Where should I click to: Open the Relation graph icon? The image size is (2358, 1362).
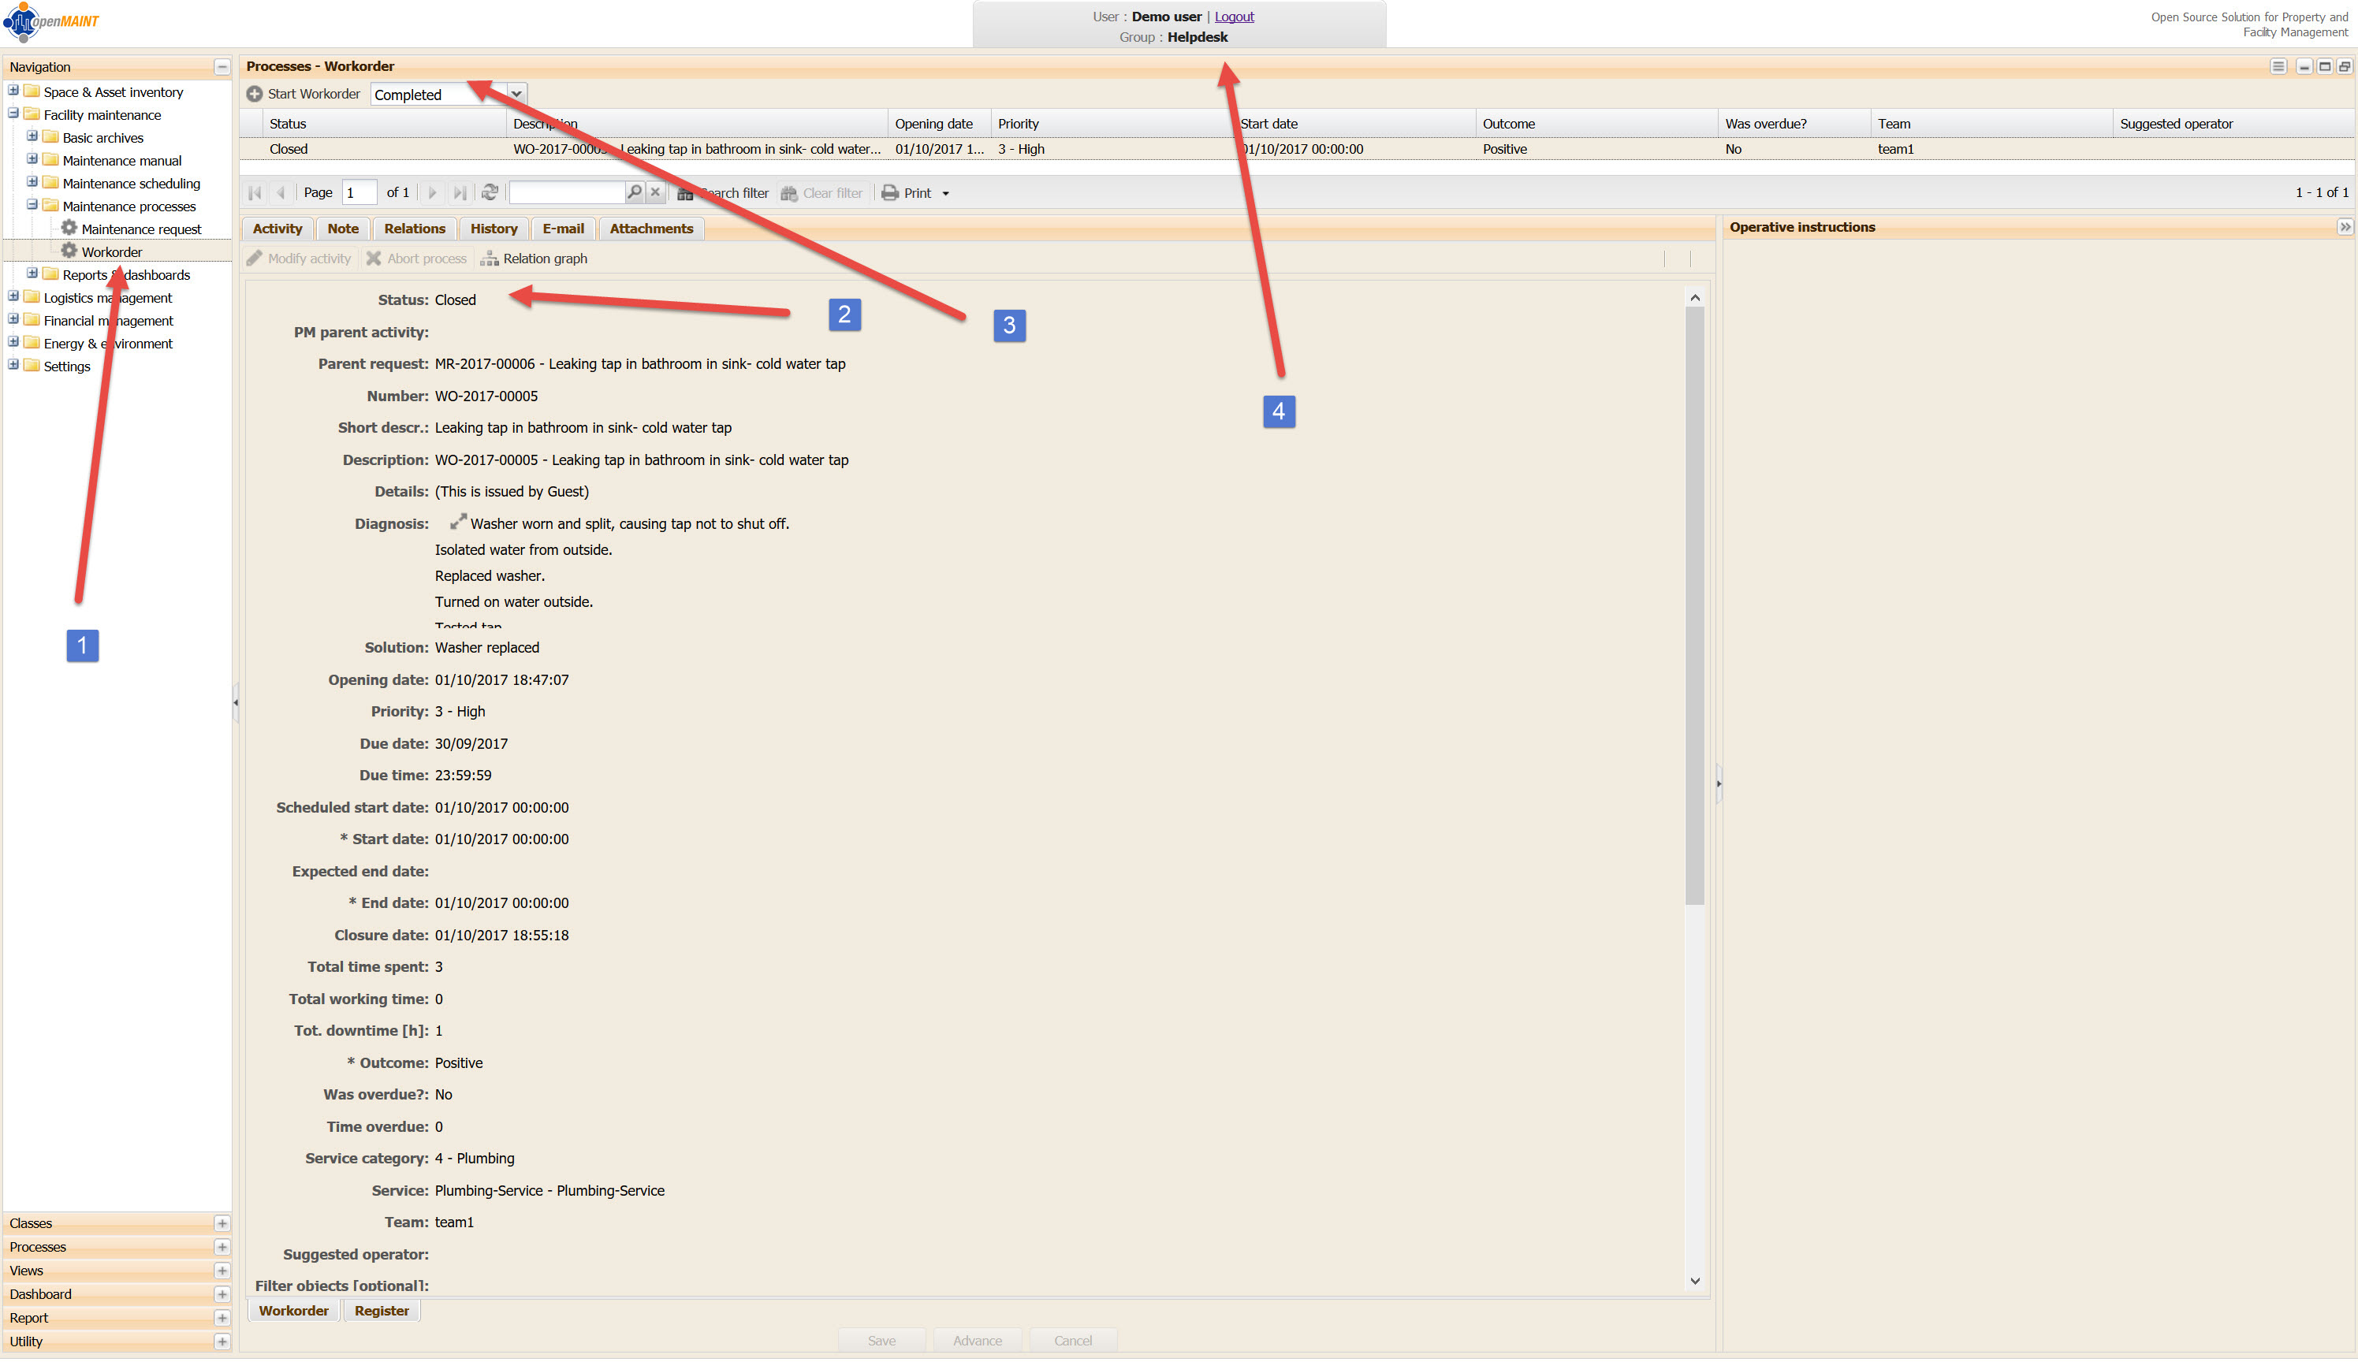point(490,259)
